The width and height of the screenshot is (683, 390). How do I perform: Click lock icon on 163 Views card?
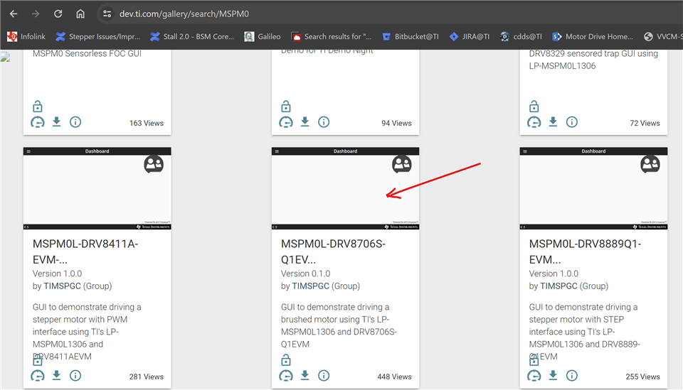pos(38,106)
